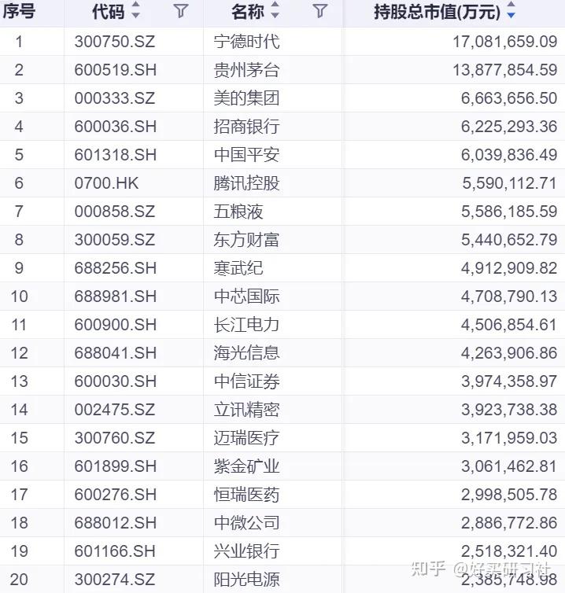This screenshot has height=593, width=565.
Task: Click stock code 0700.HK
Action: pyautogui.click(x=106, y=183)
